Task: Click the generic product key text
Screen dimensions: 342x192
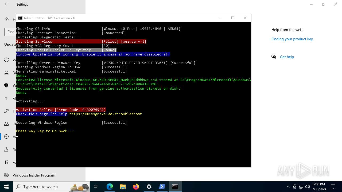Action: click(135, 63)
